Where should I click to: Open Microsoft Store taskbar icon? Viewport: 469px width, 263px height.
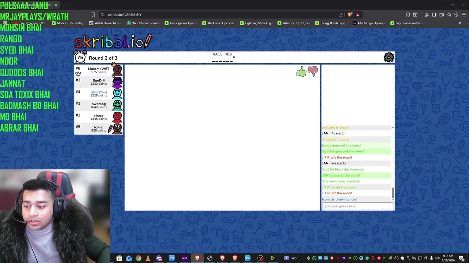click(119, 258)
